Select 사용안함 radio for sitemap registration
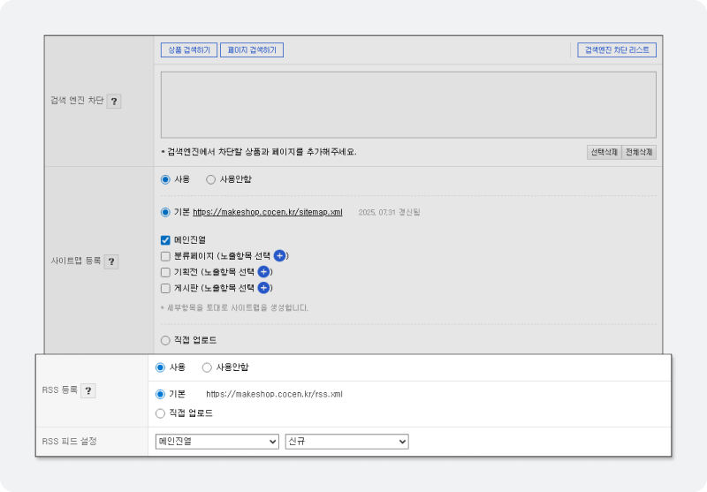This screenshot has height=492, width=707. click(210, 179)
